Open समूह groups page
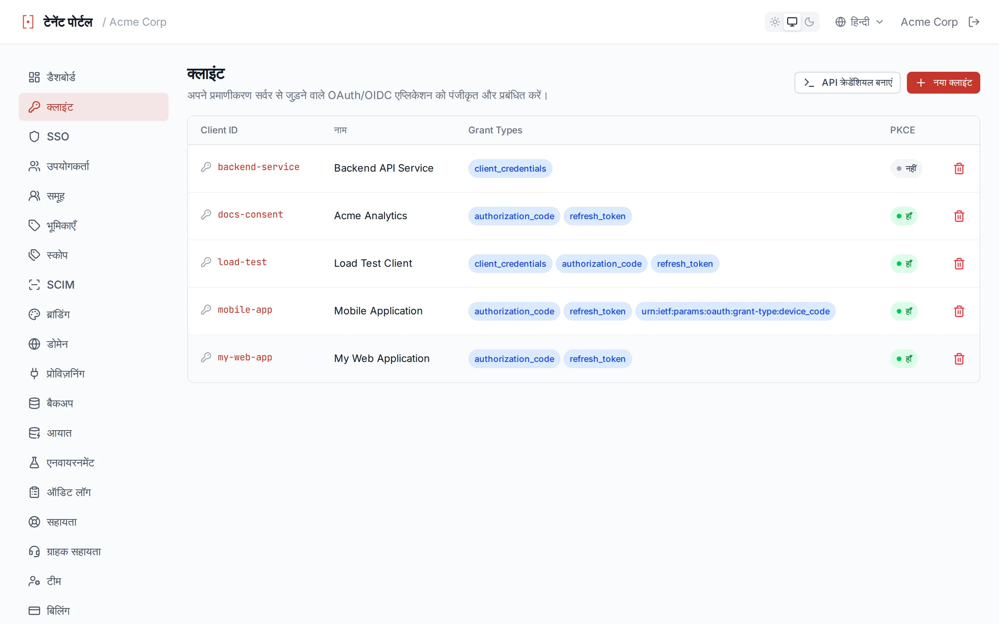This screenshot has width=999, height=624. pos(94,196)
